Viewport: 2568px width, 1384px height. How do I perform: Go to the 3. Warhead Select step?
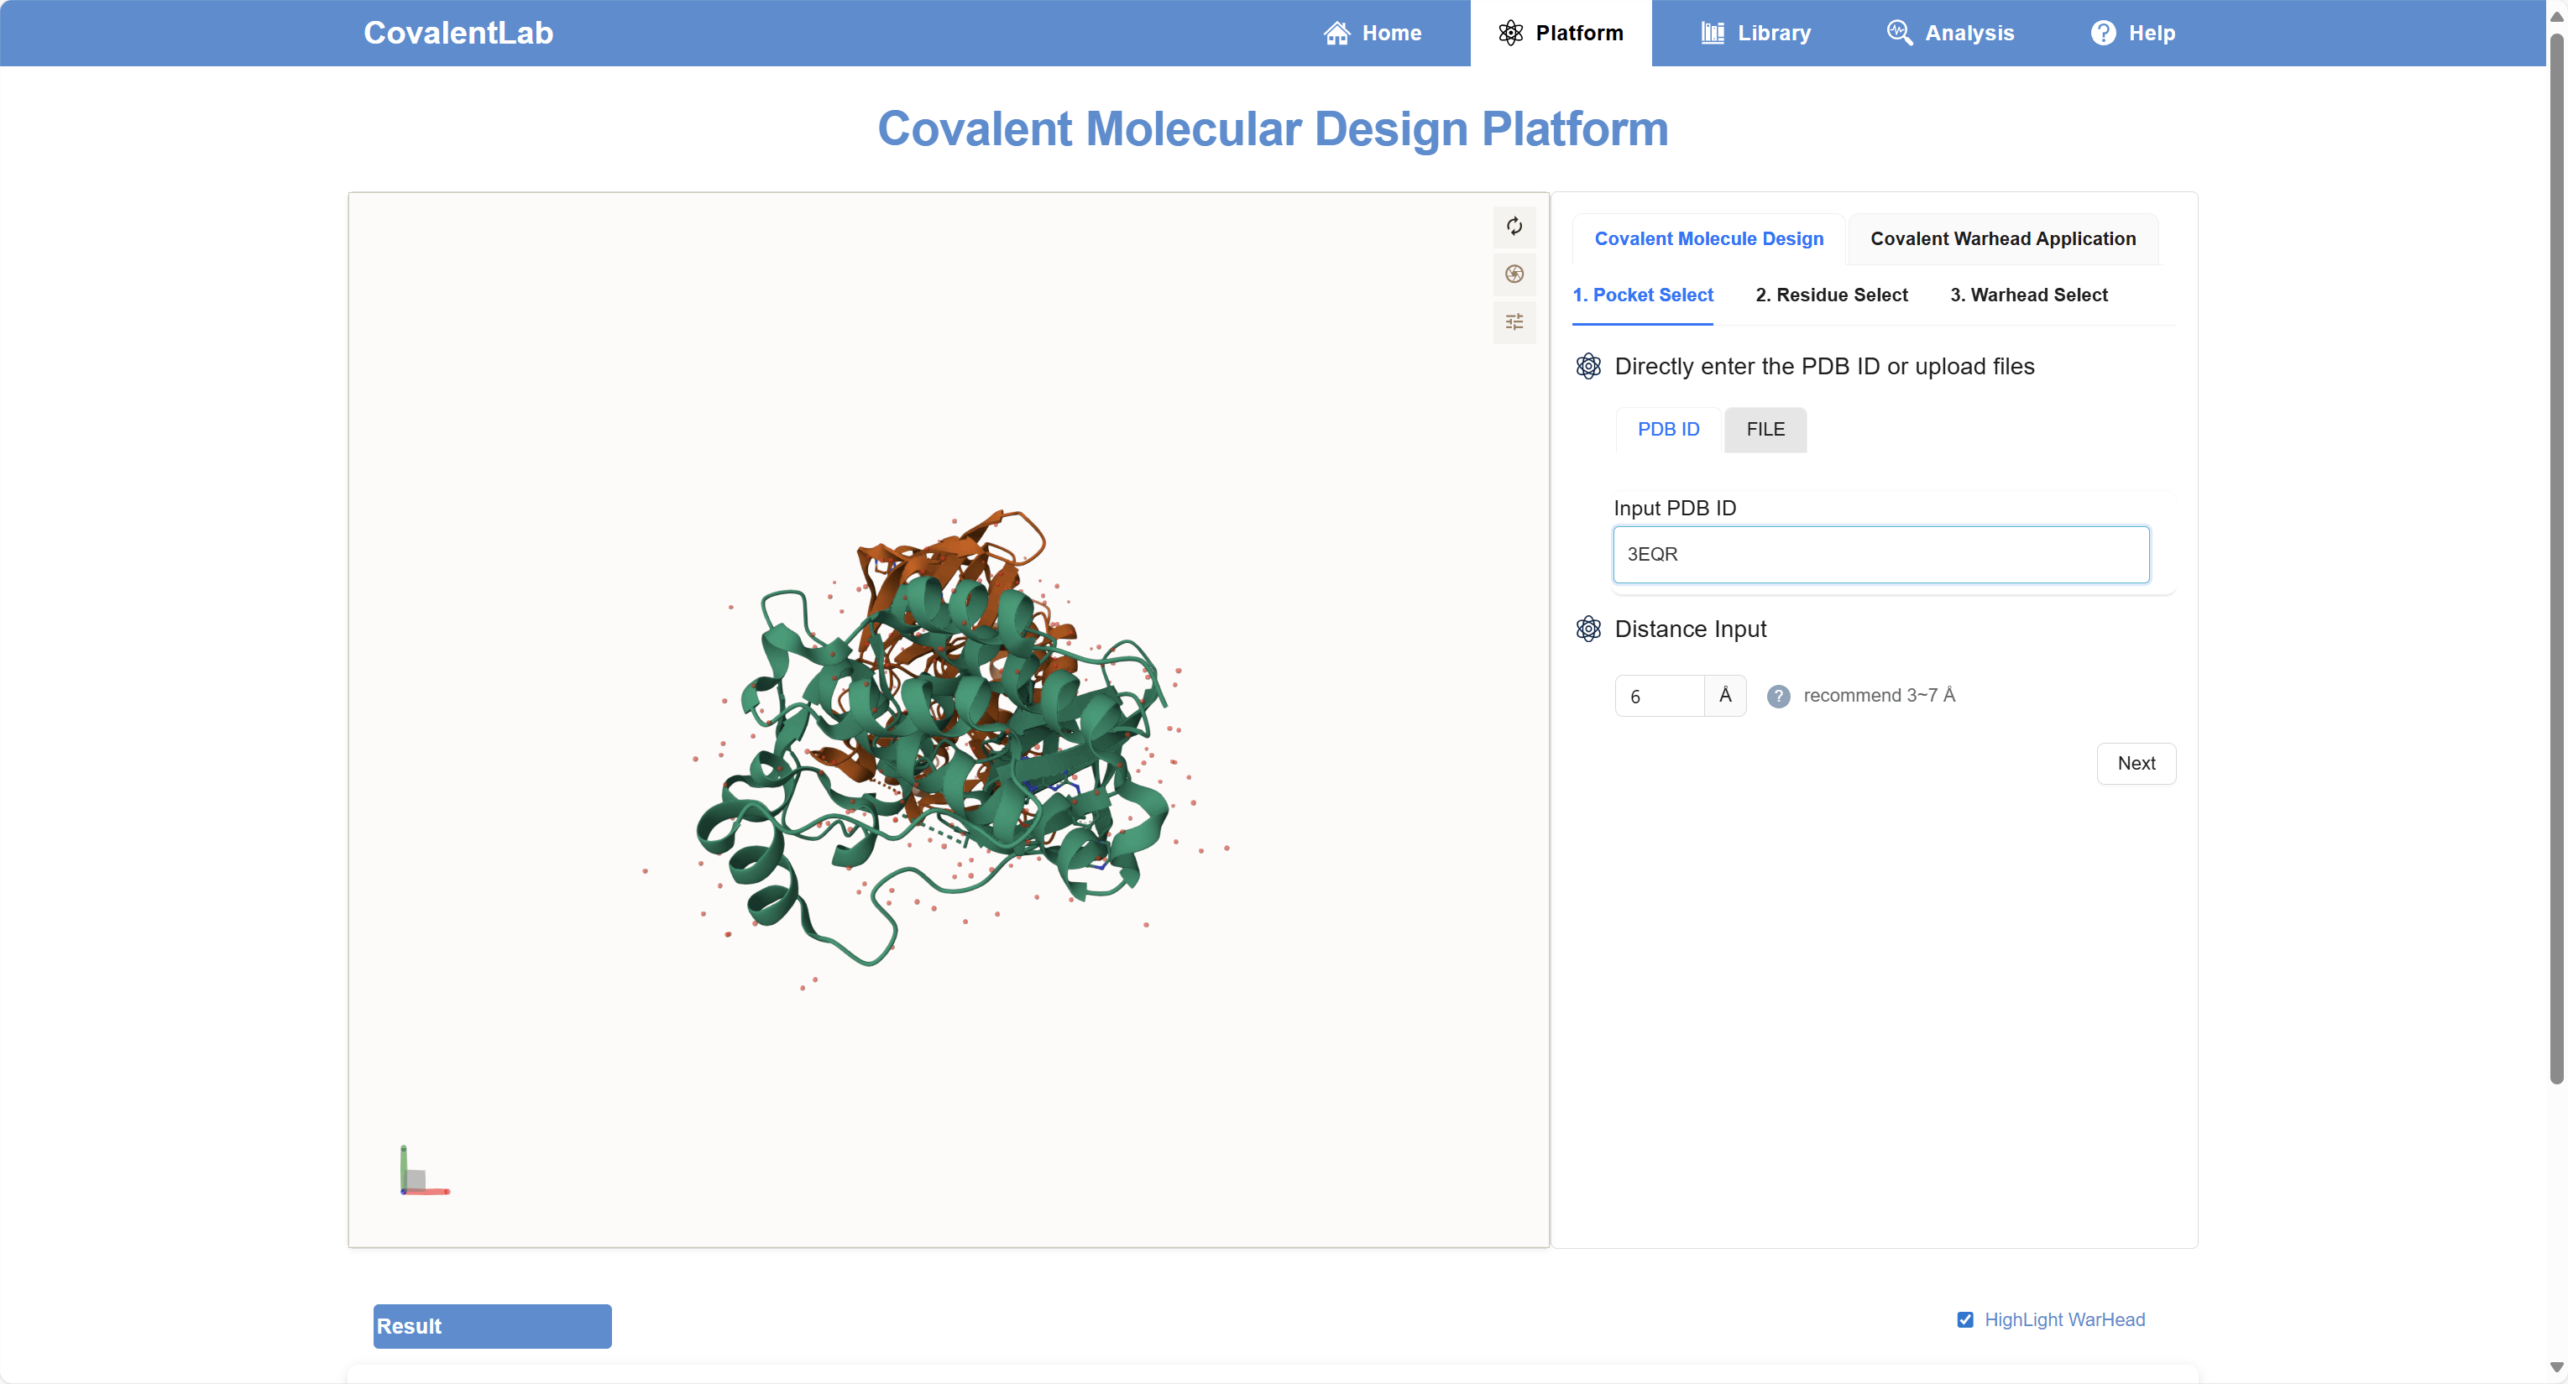pyautogui.click(x=2027, y=295)
